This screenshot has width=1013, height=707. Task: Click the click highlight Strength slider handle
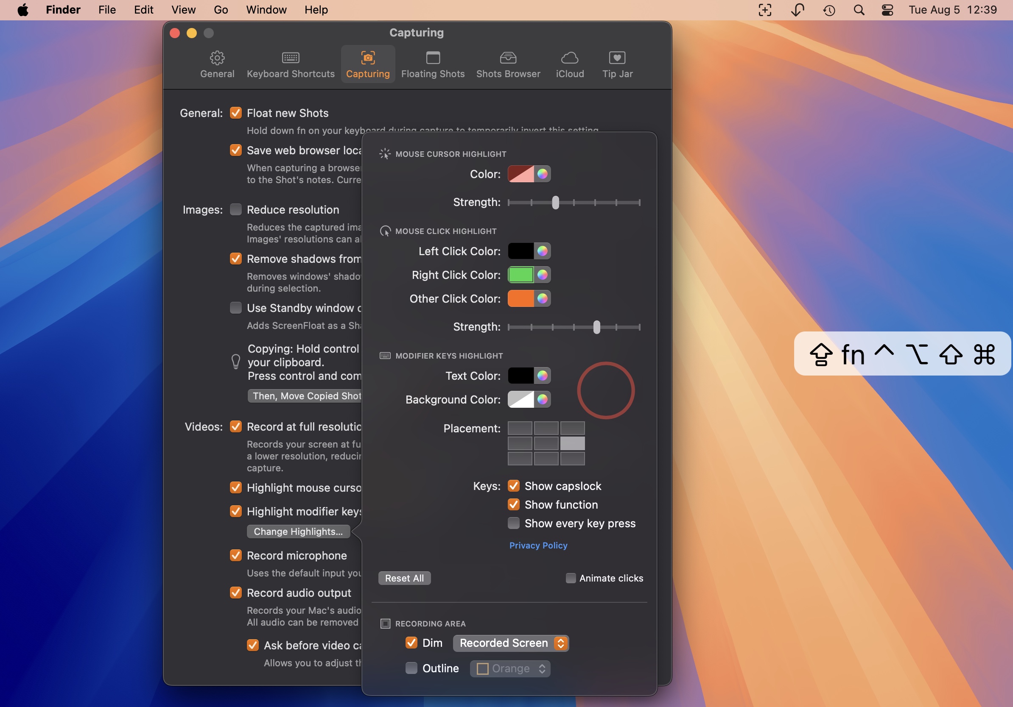point(596,328)
